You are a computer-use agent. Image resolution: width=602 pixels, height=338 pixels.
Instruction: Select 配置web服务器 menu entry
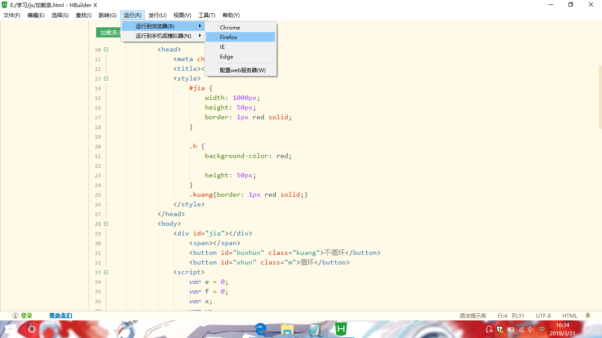[242, 70]
